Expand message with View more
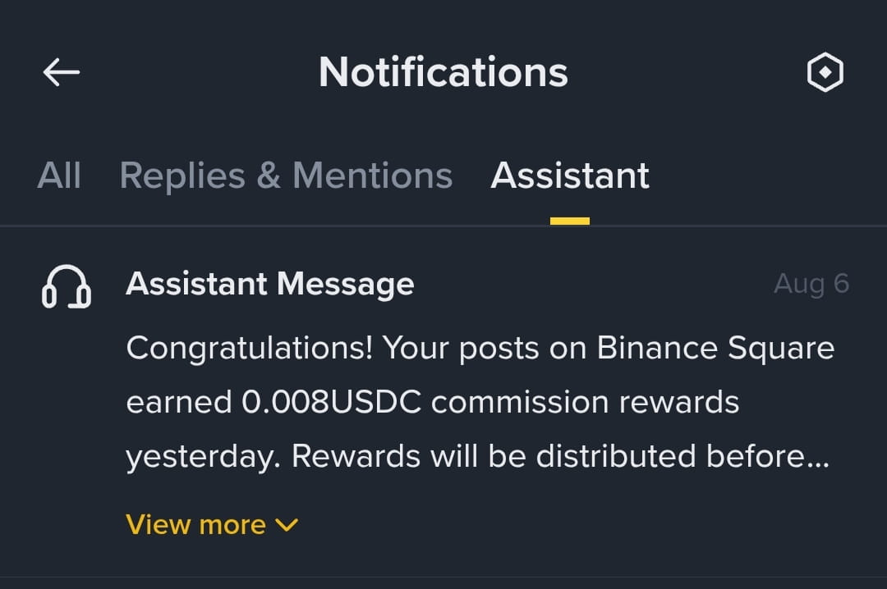 [x=212, y=524]
